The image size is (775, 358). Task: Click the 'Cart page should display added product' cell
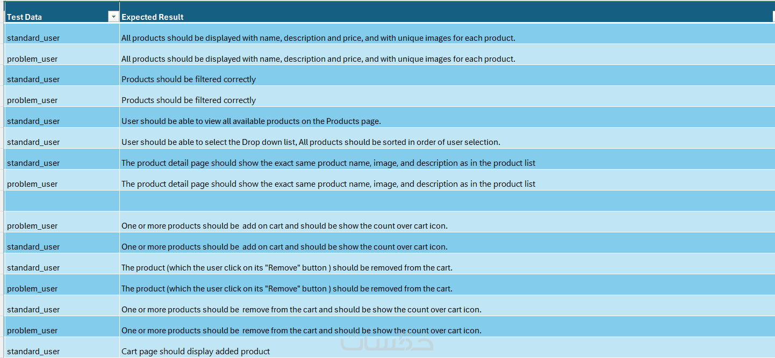(196, 352)
